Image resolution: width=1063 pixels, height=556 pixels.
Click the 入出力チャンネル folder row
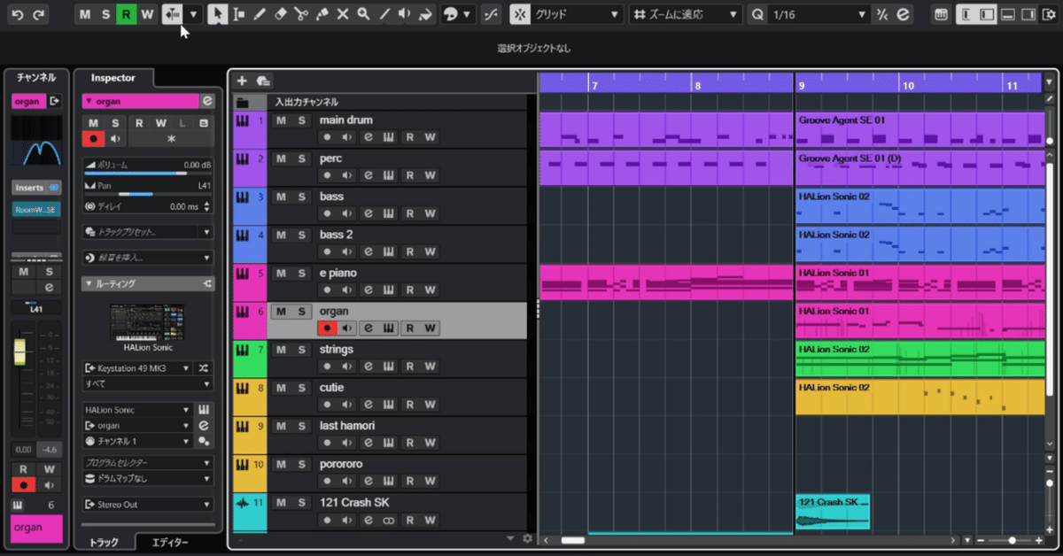[x=379, y=102]
